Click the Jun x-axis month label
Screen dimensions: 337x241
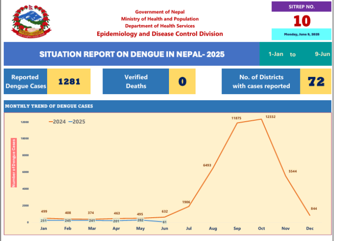pyautogui.click(x=165, y=229)
